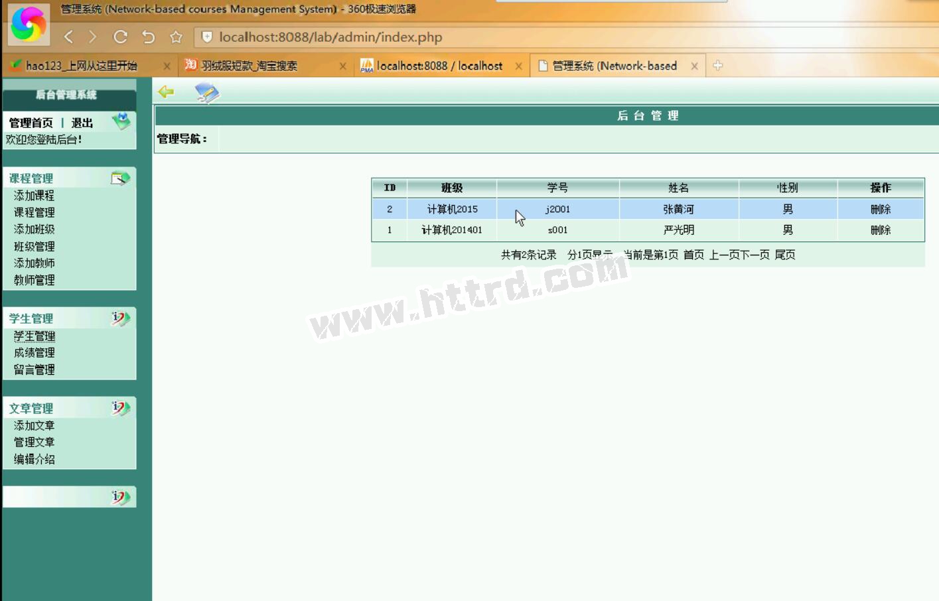This screenshot has width=939, height=601.
Task: Click the security shield icon in the address bar
Action: click(x=207, y=37)
